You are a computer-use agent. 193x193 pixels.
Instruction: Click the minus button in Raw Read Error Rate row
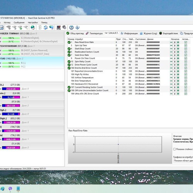pyautogui.click(x=171, y=42)
